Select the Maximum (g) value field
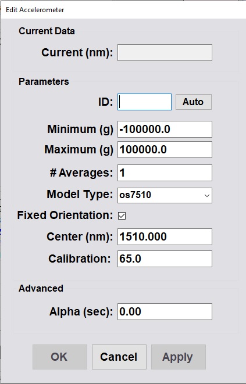The image size is (246, 384). pyautogui.click(x=165, y=149)
